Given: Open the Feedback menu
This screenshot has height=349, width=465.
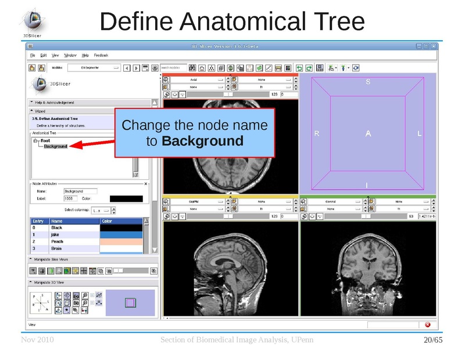Looking at the screenshot, I should pyautogui.click(x=99, y=55).
